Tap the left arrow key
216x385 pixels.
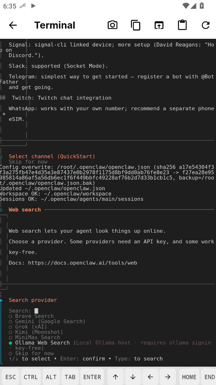coord(150,377)
